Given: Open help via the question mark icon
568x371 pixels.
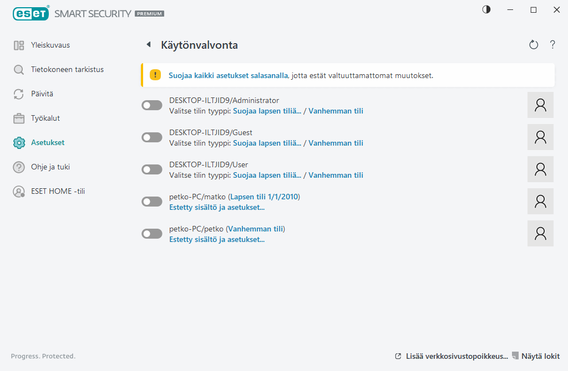Looking at the screenshot, I should 552,45.
